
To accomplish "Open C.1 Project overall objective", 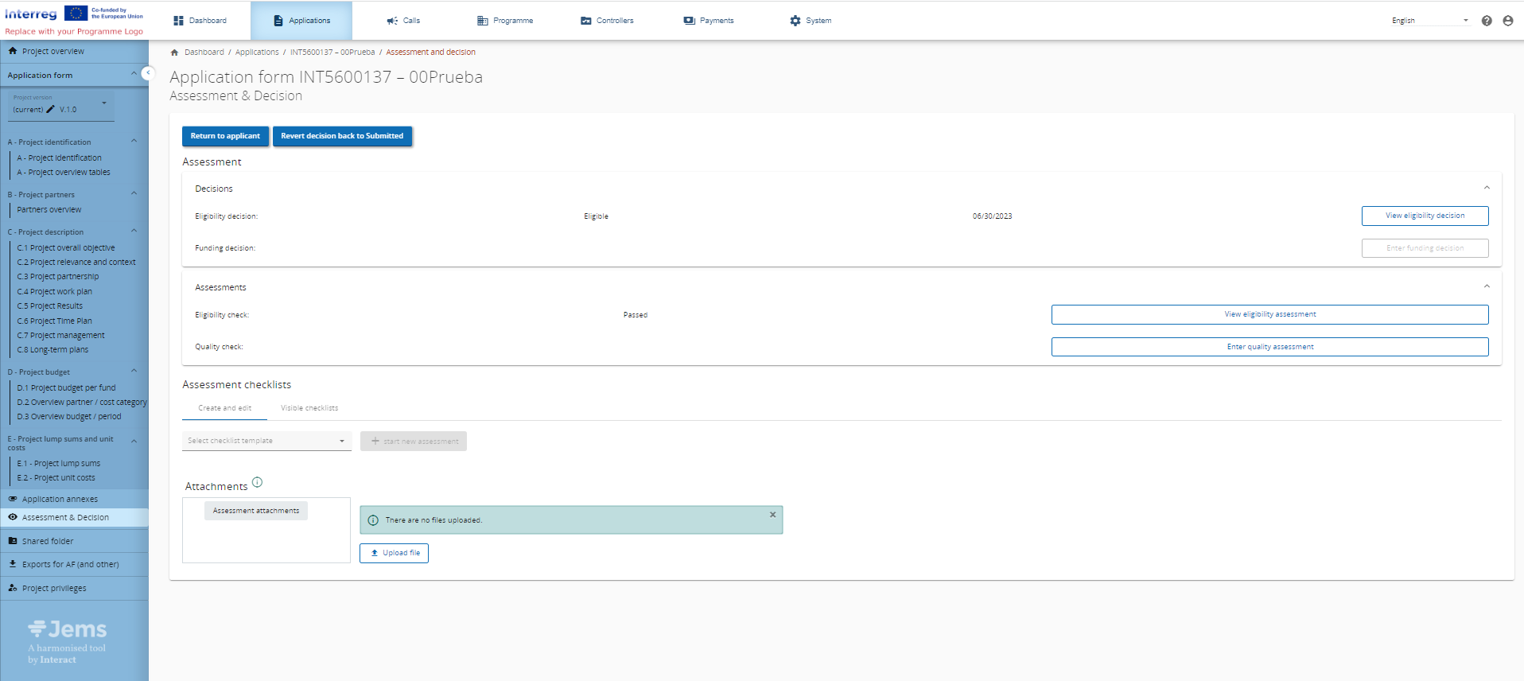I will click(66, 247).
